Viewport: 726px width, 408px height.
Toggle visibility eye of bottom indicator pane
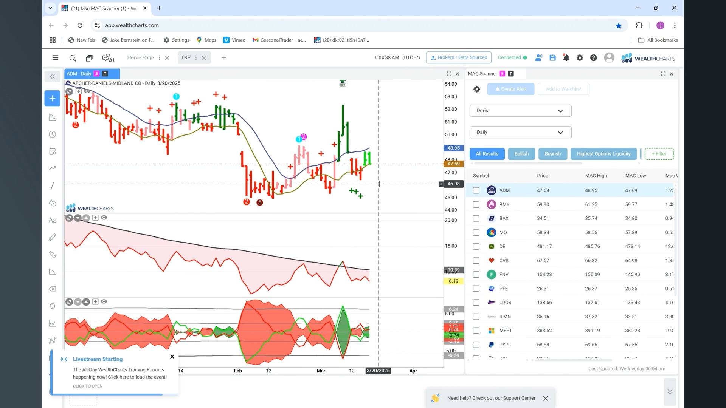point(104,301)
